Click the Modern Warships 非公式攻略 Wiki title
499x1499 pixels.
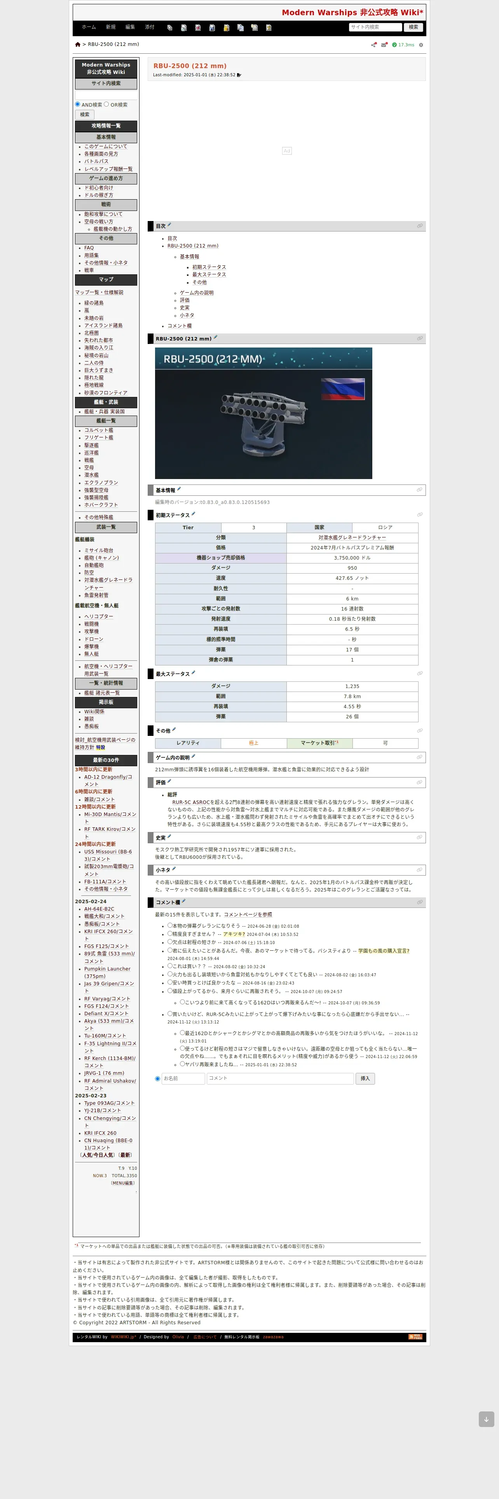[352, 12]
